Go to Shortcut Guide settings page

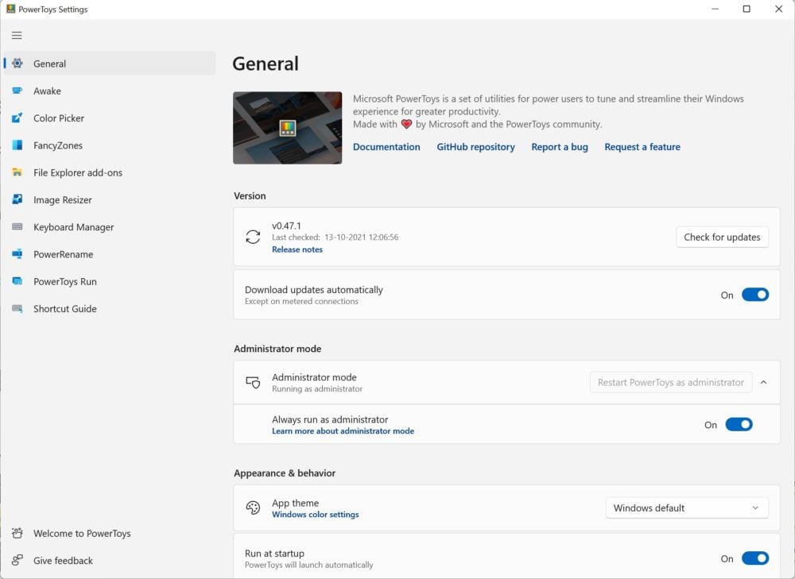[x=64, y=309]
